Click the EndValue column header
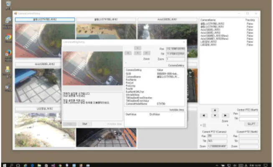This screenshot has height=167, width=273. 155,114
